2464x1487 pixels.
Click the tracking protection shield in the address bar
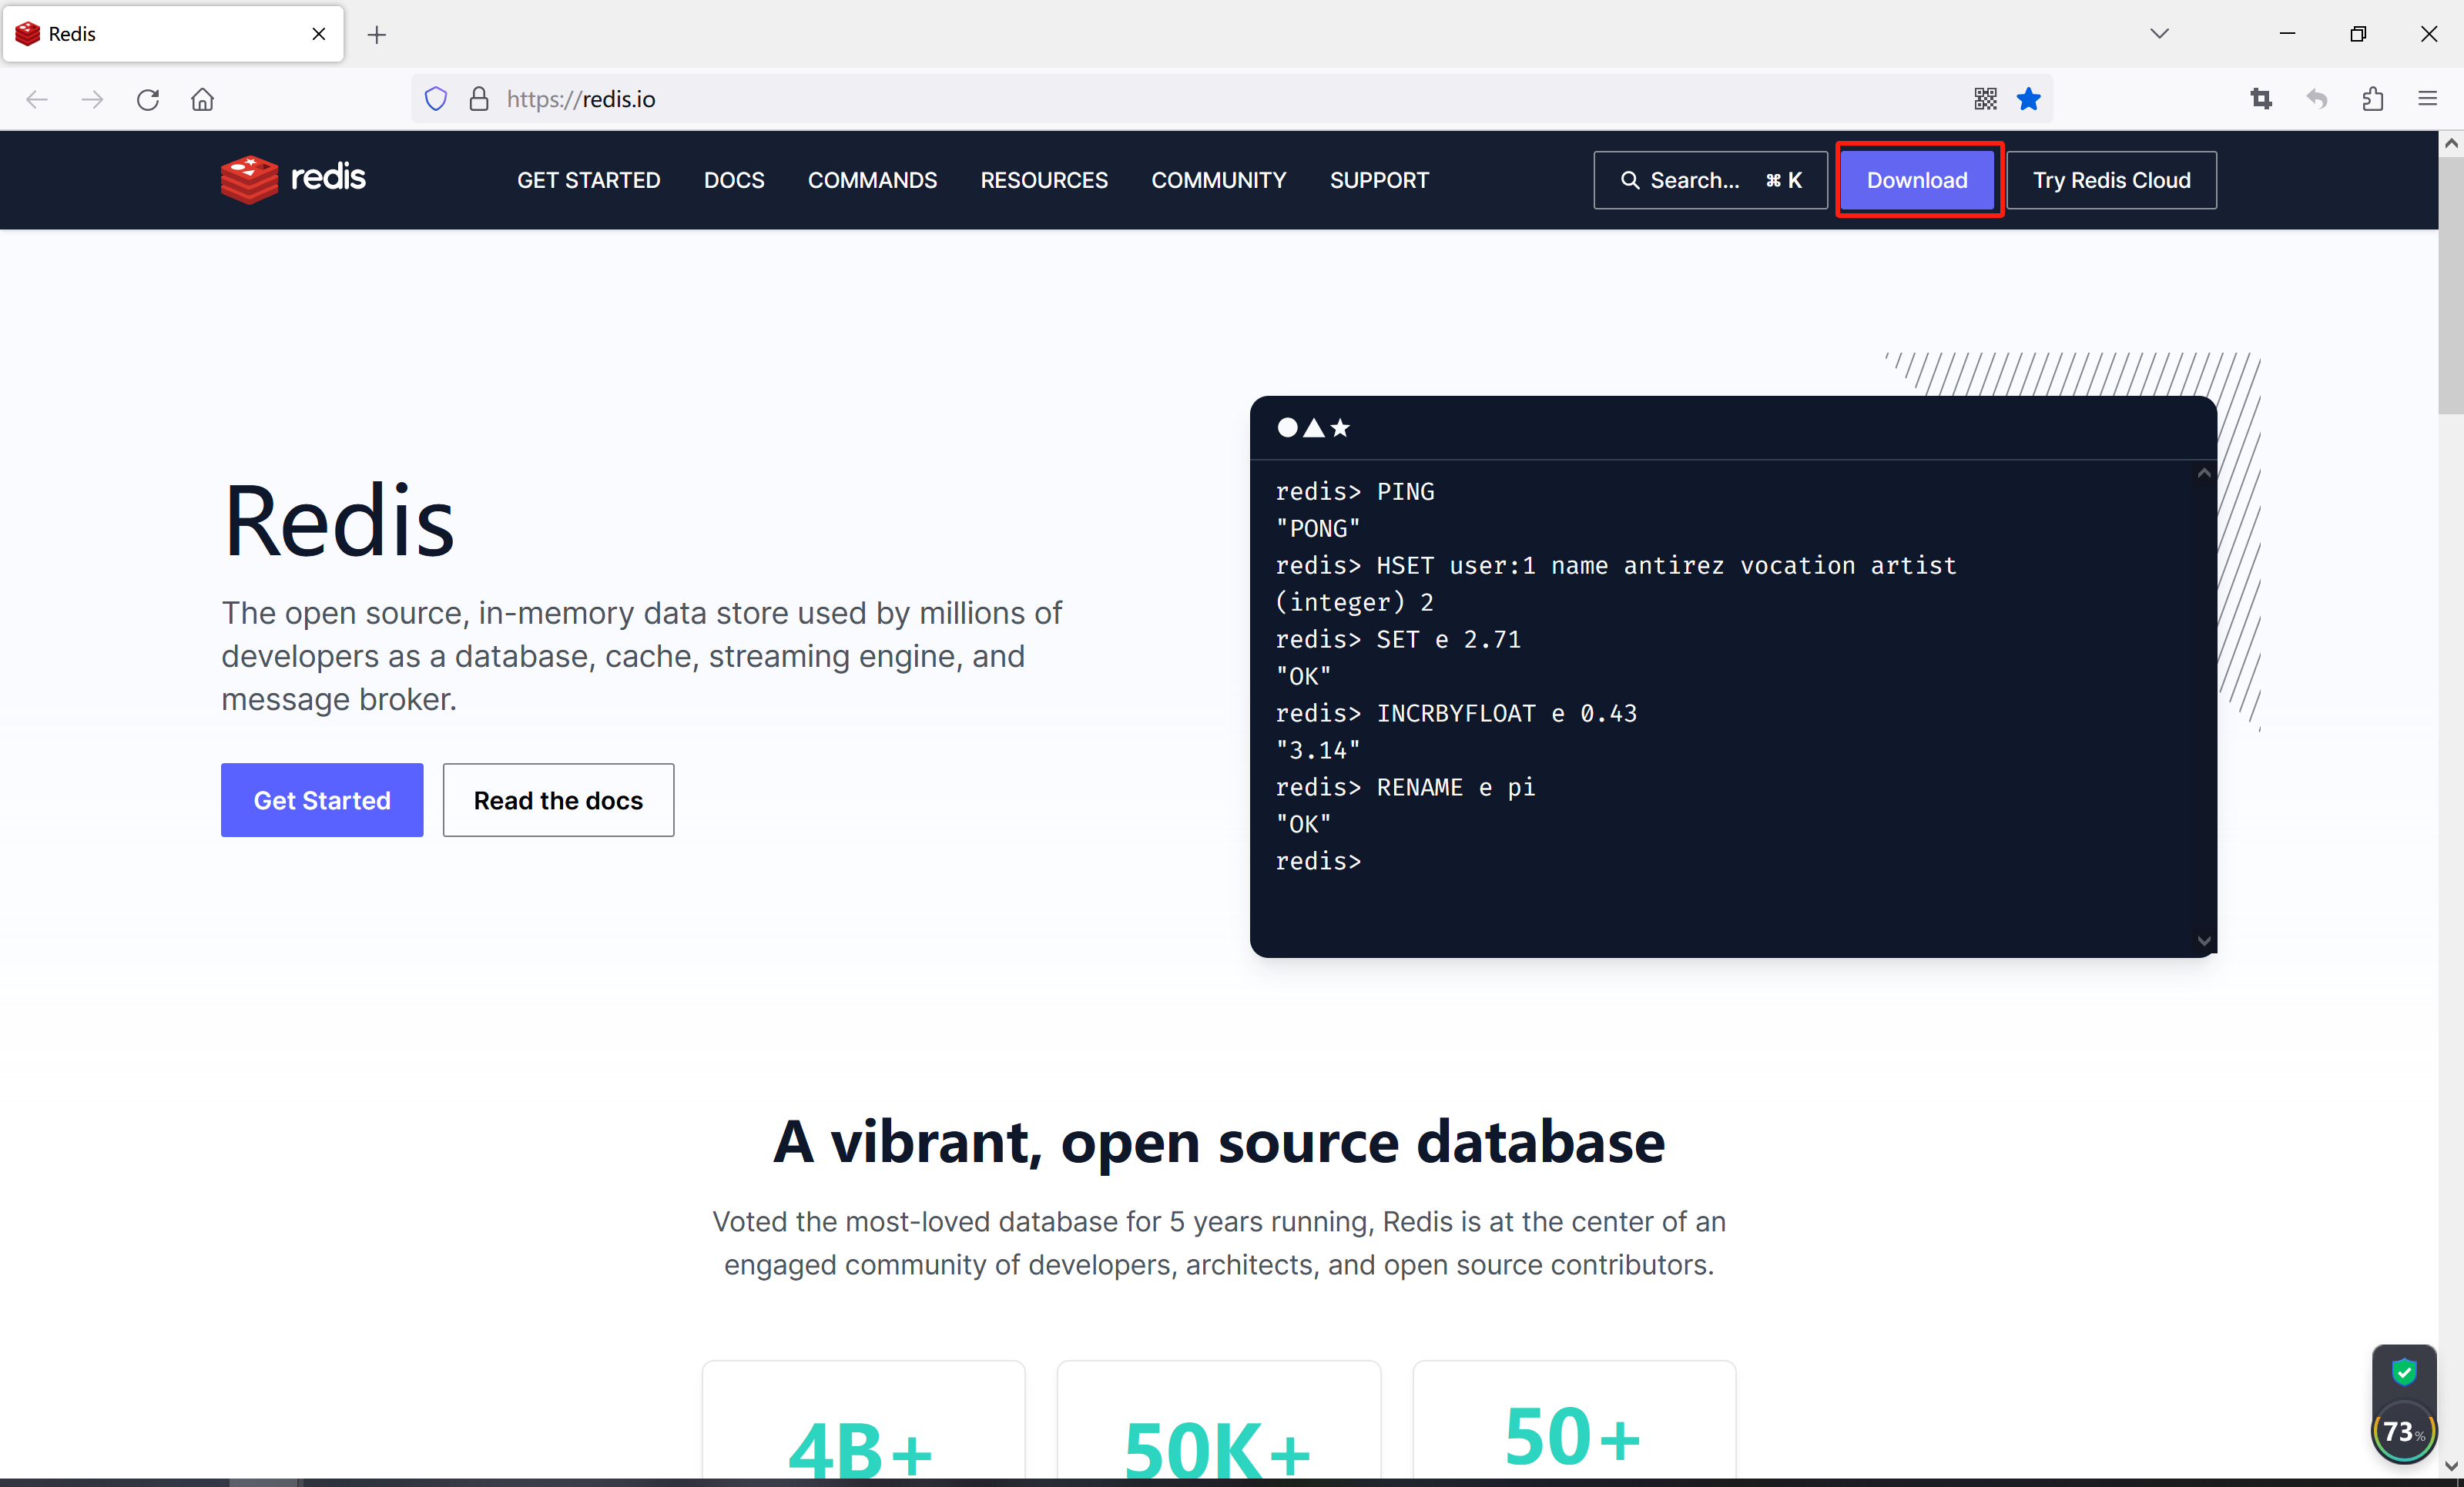click(x=436, y=98)
